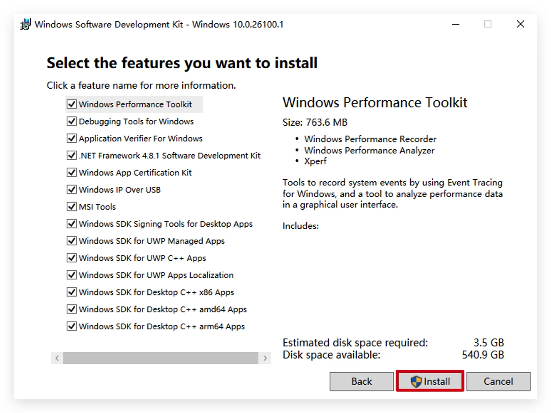Click the horizontal scrollbar thumb
The image size is (551, 413).
[x=160, y=358]
